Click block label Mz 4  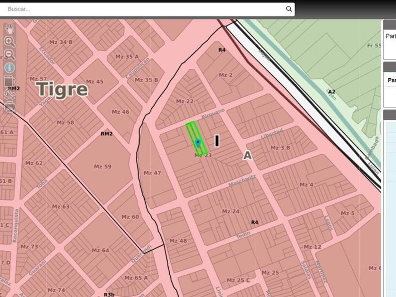[x=306, y=185]
